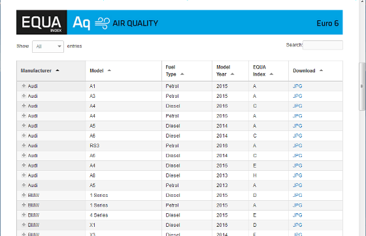Click the Aq air quality wind icon
The image size is (366, 236).
click(x=102, y=23)
